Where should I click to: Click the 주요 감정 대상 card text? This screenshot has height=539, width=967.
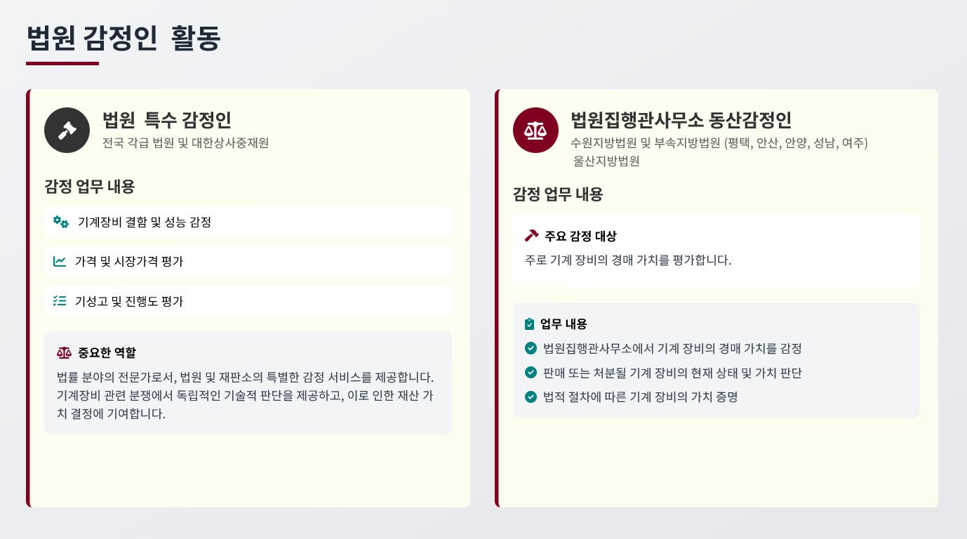click(628, 260)
